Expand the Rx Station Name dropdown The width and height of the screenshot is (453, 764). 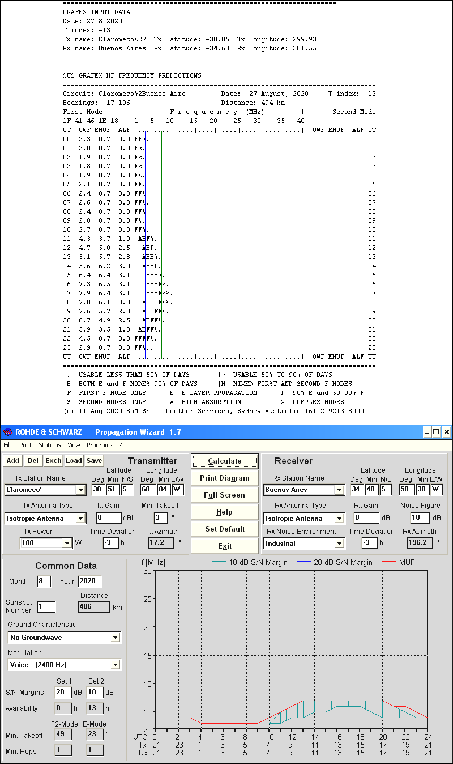[339, 490]
